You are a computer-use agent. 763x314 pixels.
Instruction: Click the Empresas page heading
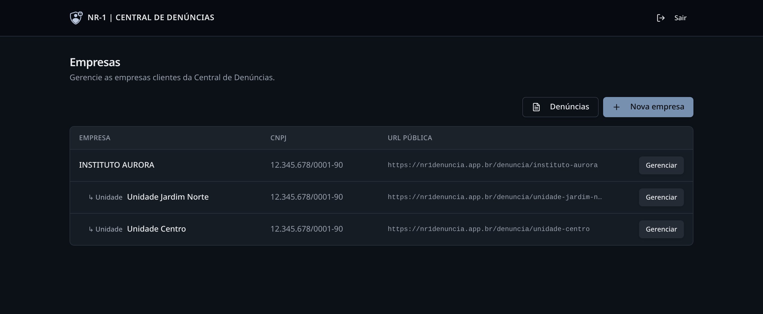[95, 63]
